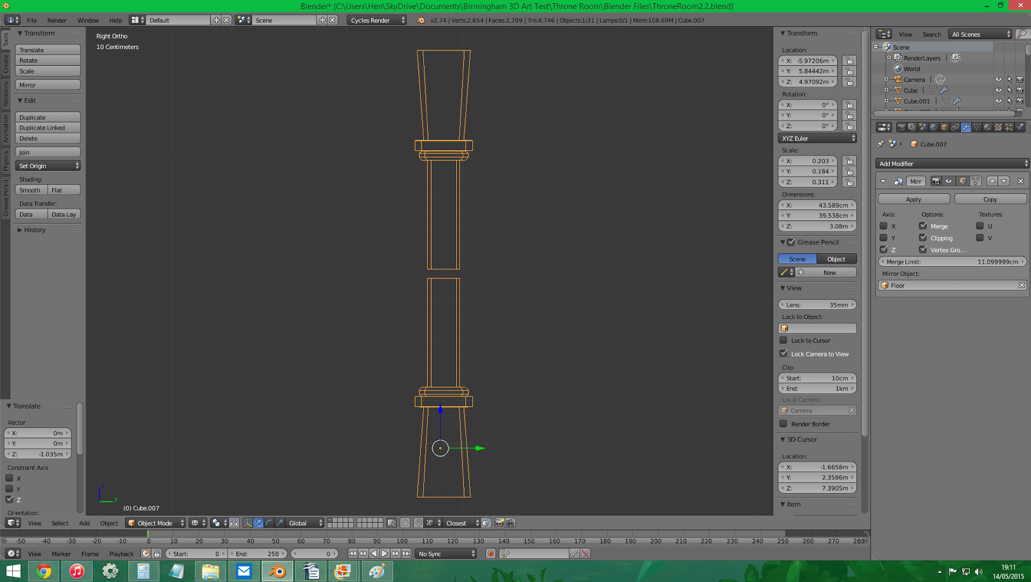The image size is (1031, 582).
Task: Collapse the 3D Cursor panel
Action: click(799, 440)
